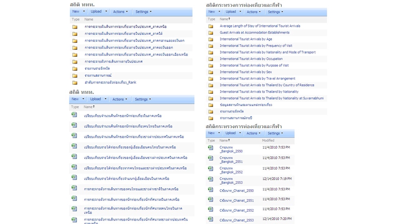Open 'การกระจายตัวการเดินทางของคนไทยและชาวต่างชาติในภาคเหนือ' file
This screenshot has height=224, width=399.
pos(131,189)
